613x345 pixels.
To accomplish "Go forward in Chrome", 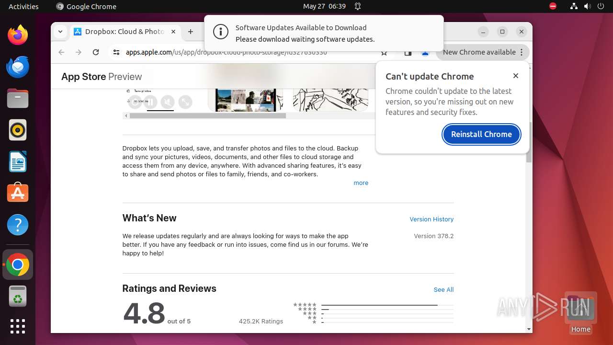I will coord(79,52).
